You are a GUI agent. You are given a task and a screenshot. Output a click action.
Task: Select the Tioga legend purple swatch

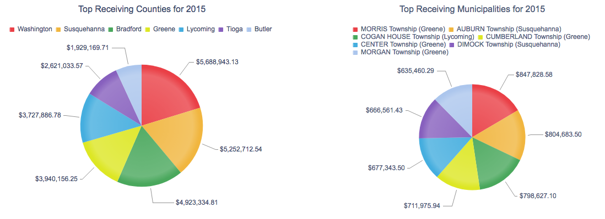pyautogui.click(x=221, y=29)
